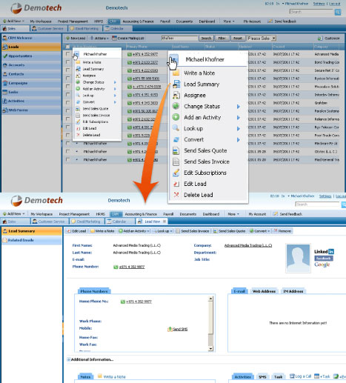Click the Phone Numbers scrollbar up arrow

(x=210, y=299)
